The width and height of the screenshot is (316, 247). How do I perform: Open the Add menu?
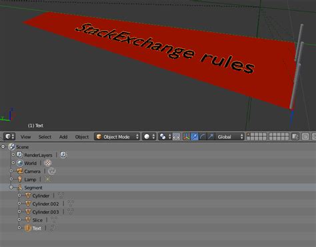coord(63,137)
